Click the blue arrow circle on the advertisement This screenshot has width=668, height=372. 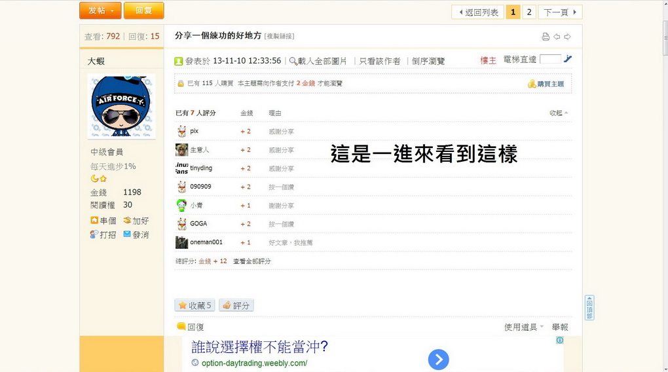[438, 360]
